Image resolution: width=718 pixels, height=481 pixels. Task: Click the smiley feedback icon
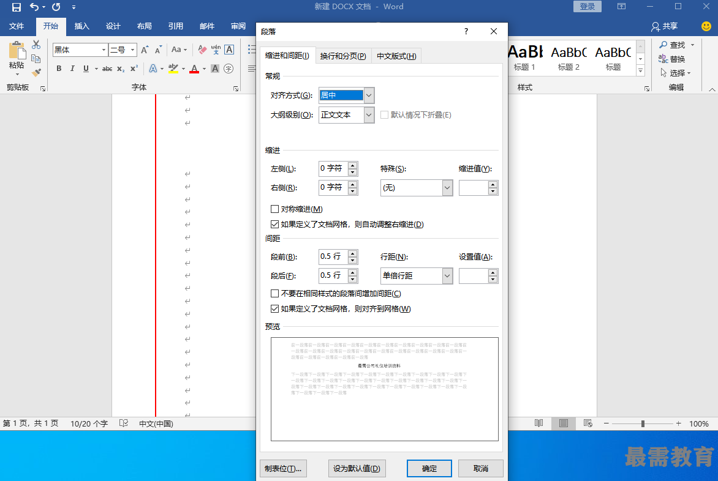(706, 26)
